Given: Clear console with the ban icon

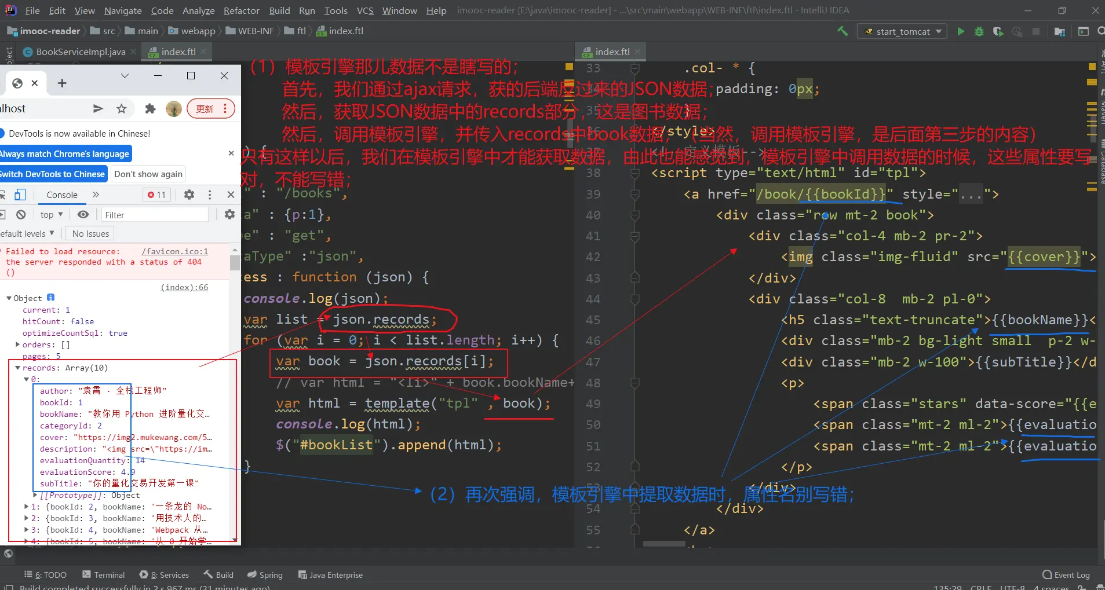Looking at the screenshot, I should click(21, 215).
